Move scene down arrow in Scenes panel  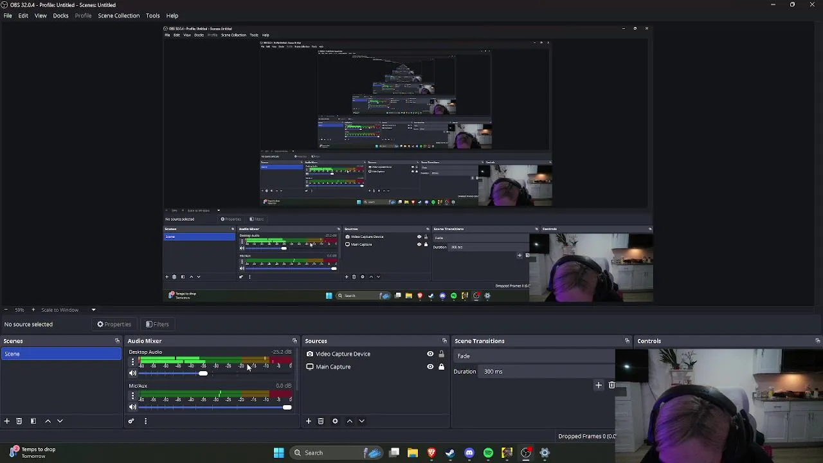click(x=60, y=421)
